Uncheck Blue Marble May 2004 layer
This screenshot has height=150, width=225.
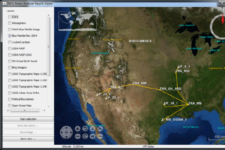9,36
